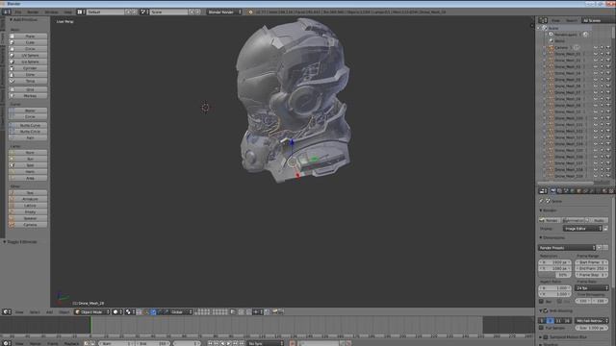Click the play animation button in timeline
The width and height of the screenshot is (616, 346).
(229, 343)
